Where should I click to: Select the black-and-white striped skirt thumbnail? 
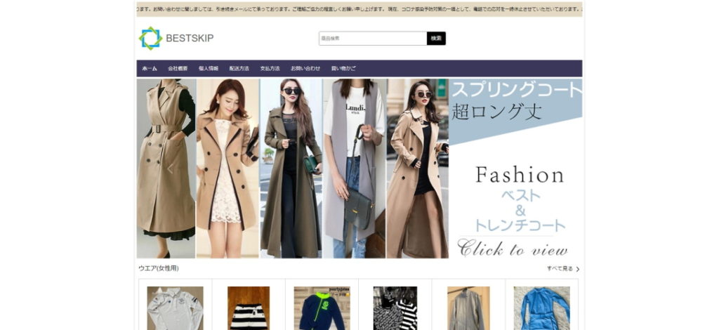[249, 308]
